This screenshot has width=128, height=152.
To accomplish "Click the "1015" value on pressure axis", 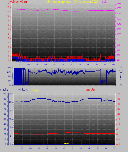I will click(119, 24).
